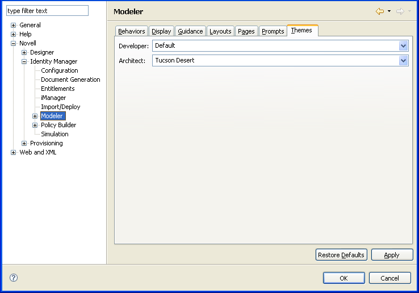Switch to the Behaviors tab
This screenshot has height=293, width=419.
(132, 31)
